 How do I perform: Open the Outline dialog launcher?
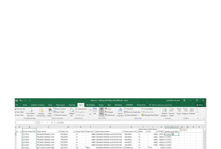pos(198,118)
